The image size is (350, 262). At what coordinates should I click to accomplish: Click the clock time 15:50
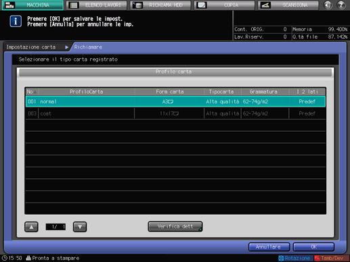[x=12, y=258]
